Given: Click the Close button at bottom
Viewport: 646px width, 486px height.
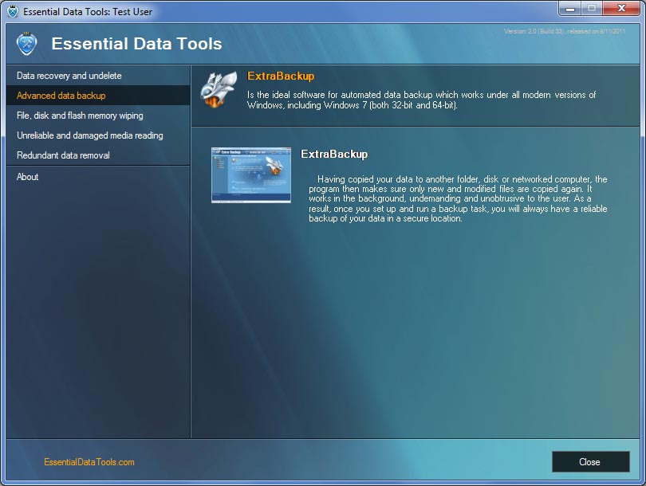Looking at the screenshot, I should click(x=590, y=462).
